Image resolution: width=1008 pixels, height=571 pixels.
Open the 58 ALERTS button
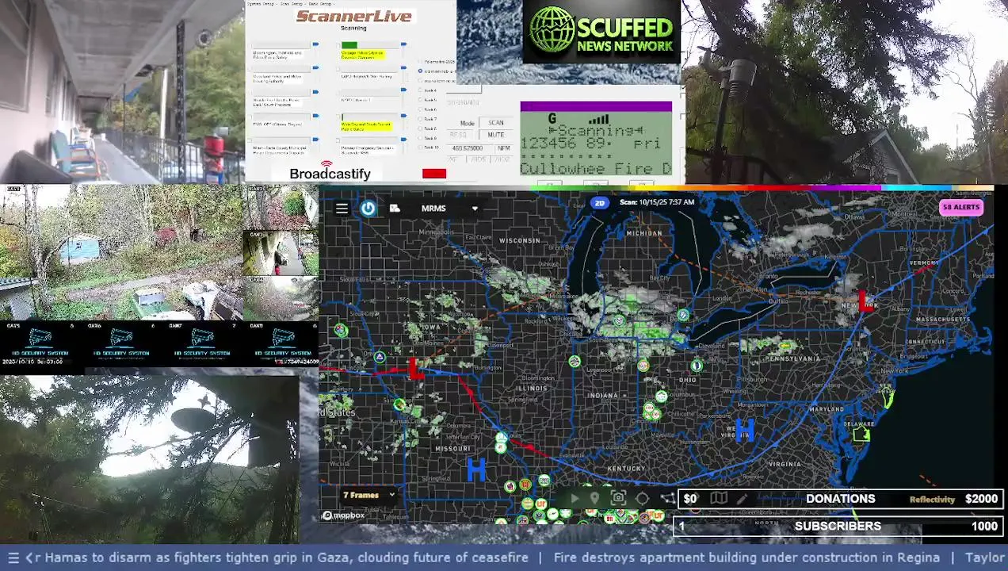[x=961, y=207]
